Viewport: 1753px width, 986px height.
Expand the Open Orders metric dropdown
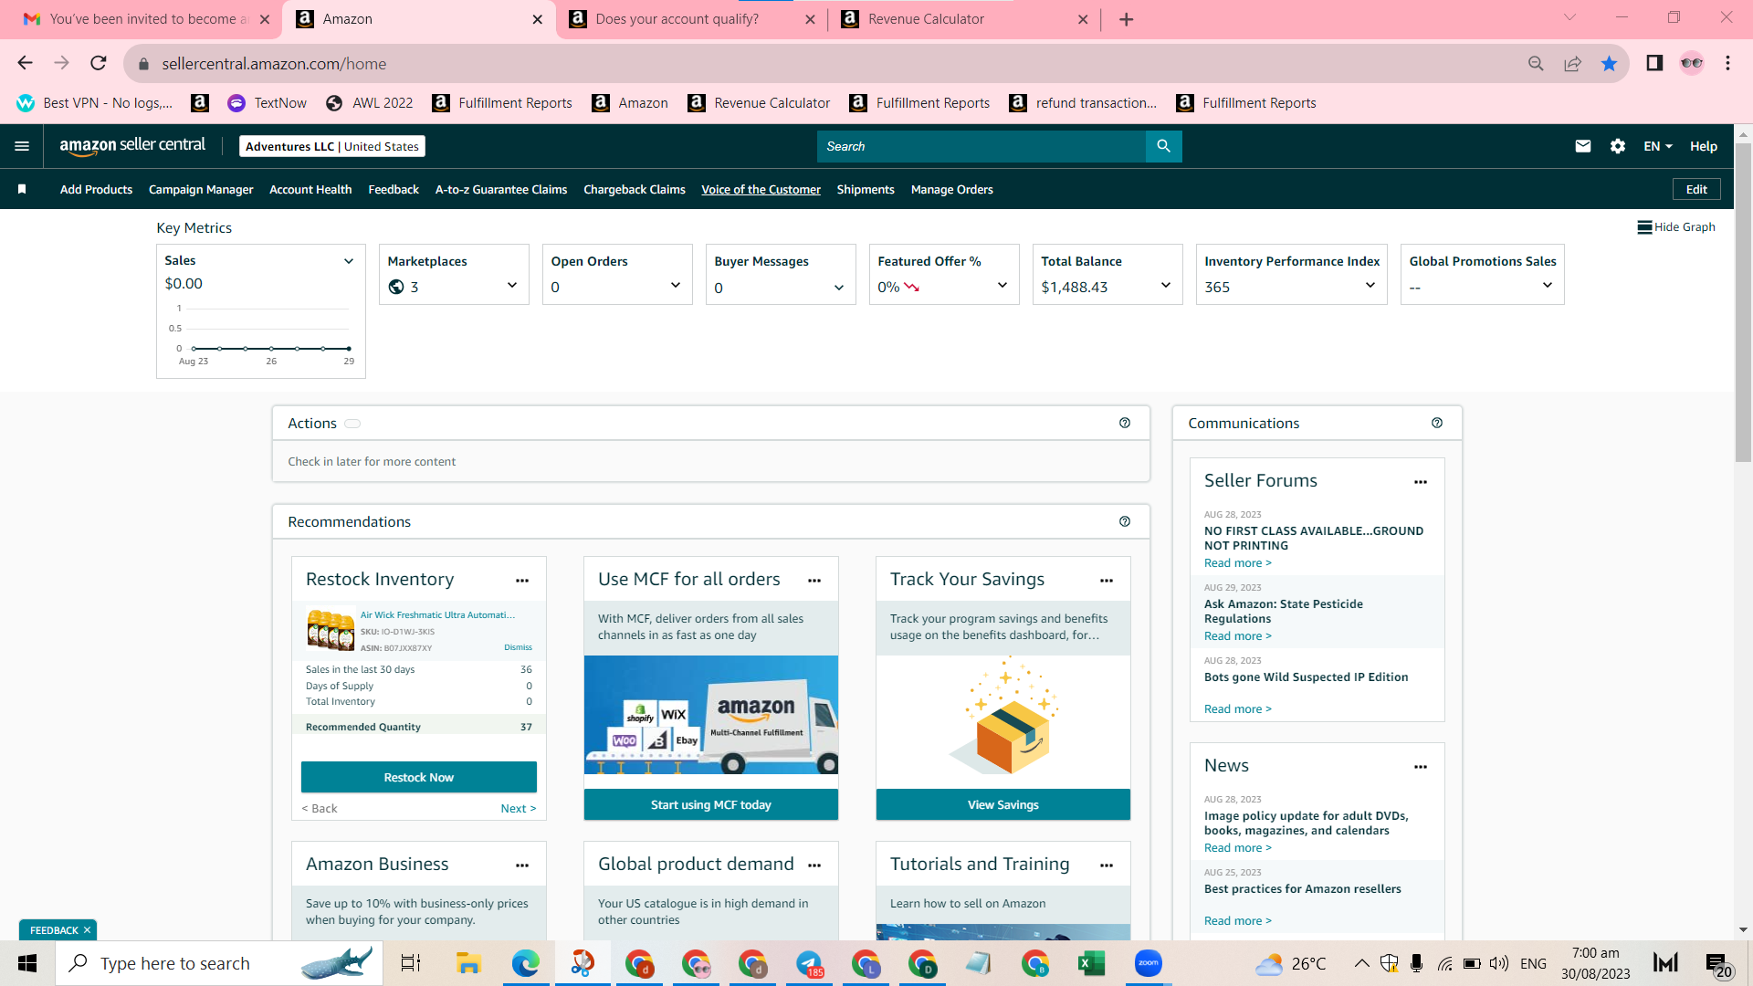676,286
